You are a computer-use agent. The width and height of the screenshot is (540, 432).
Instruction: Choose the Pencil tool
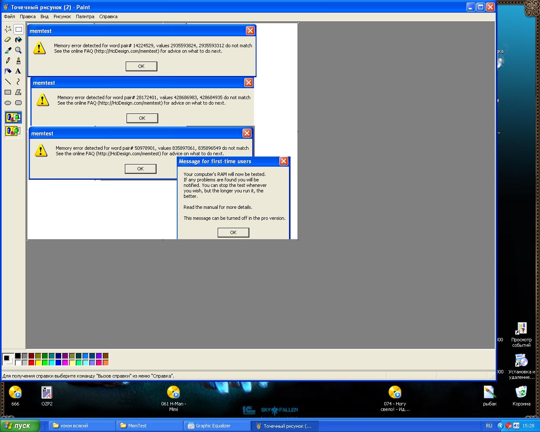[8, 61]
